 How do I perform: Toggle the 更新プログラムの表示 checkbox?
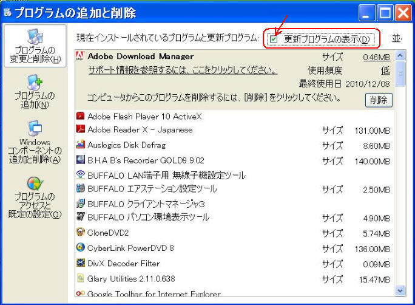click(x=274, y=39)
